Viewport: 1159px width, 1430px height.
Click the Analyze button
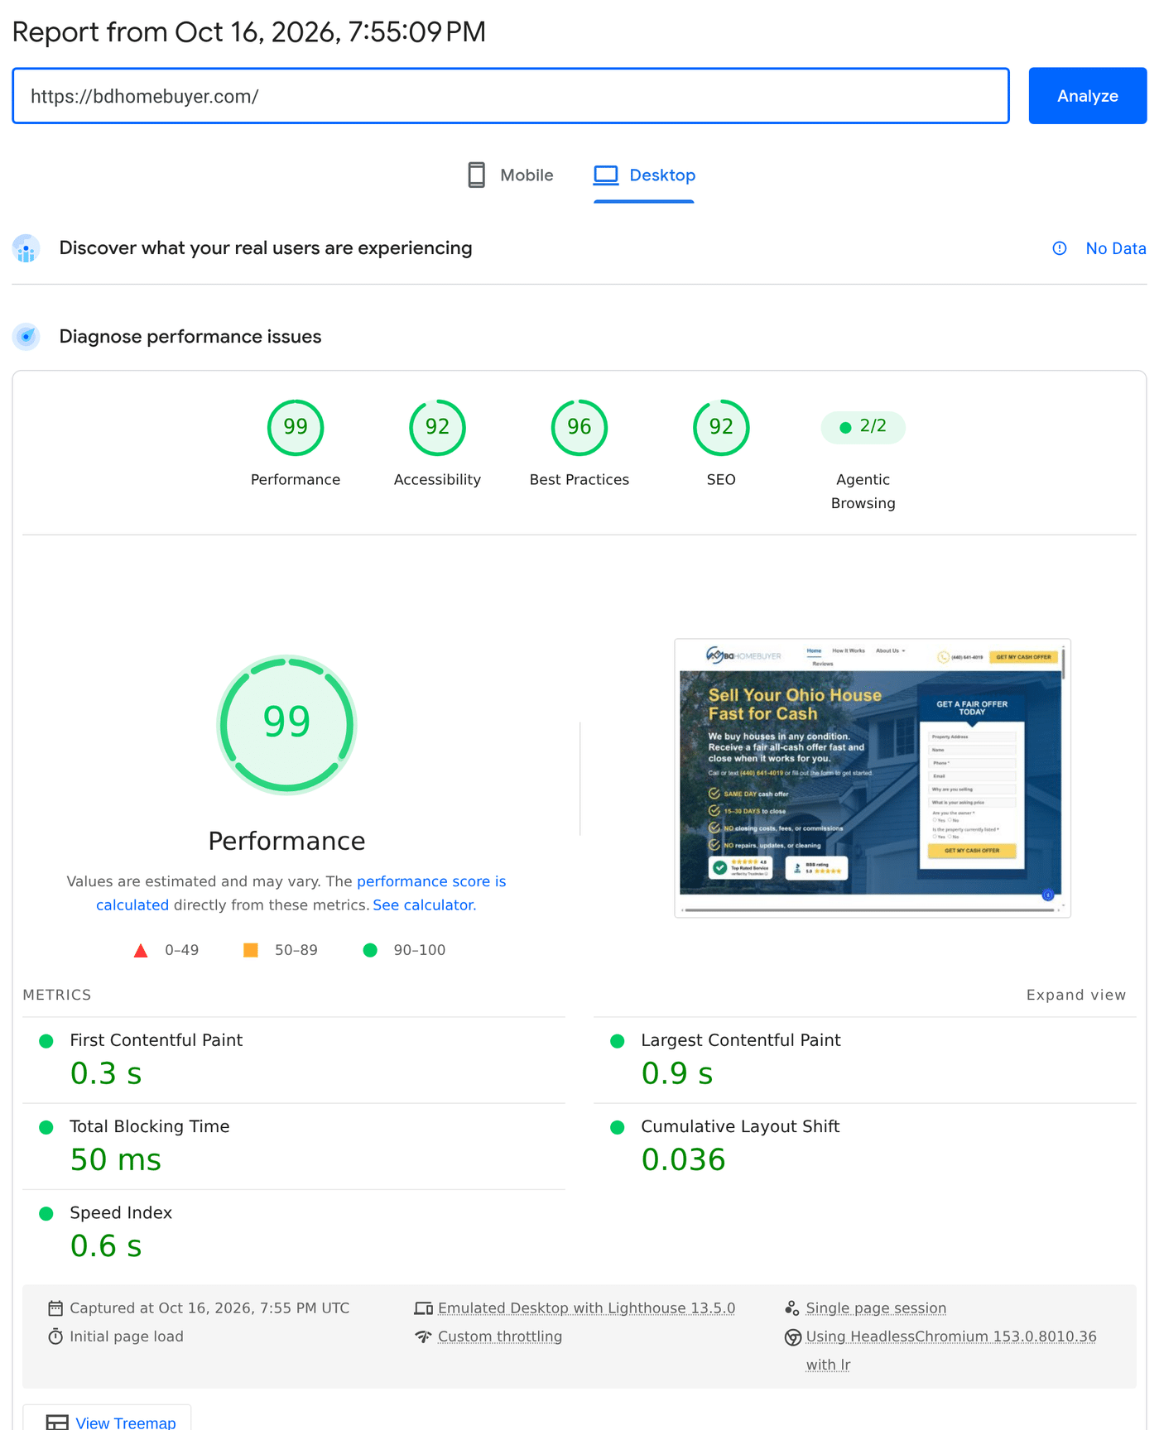click(1087, 96)
